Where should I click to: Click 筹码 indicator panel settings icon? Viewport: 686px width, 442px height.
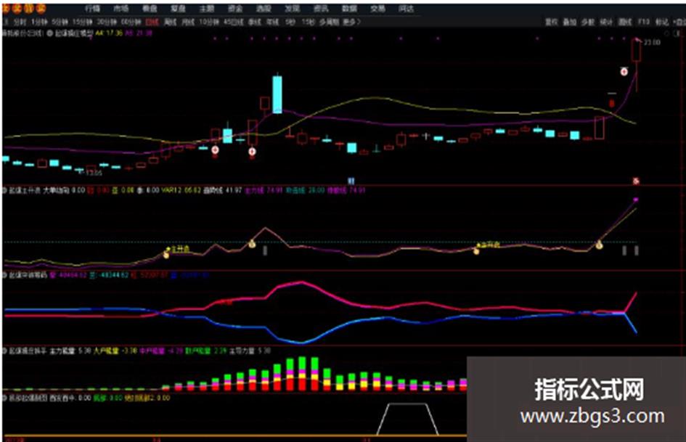tap(5, 275)
